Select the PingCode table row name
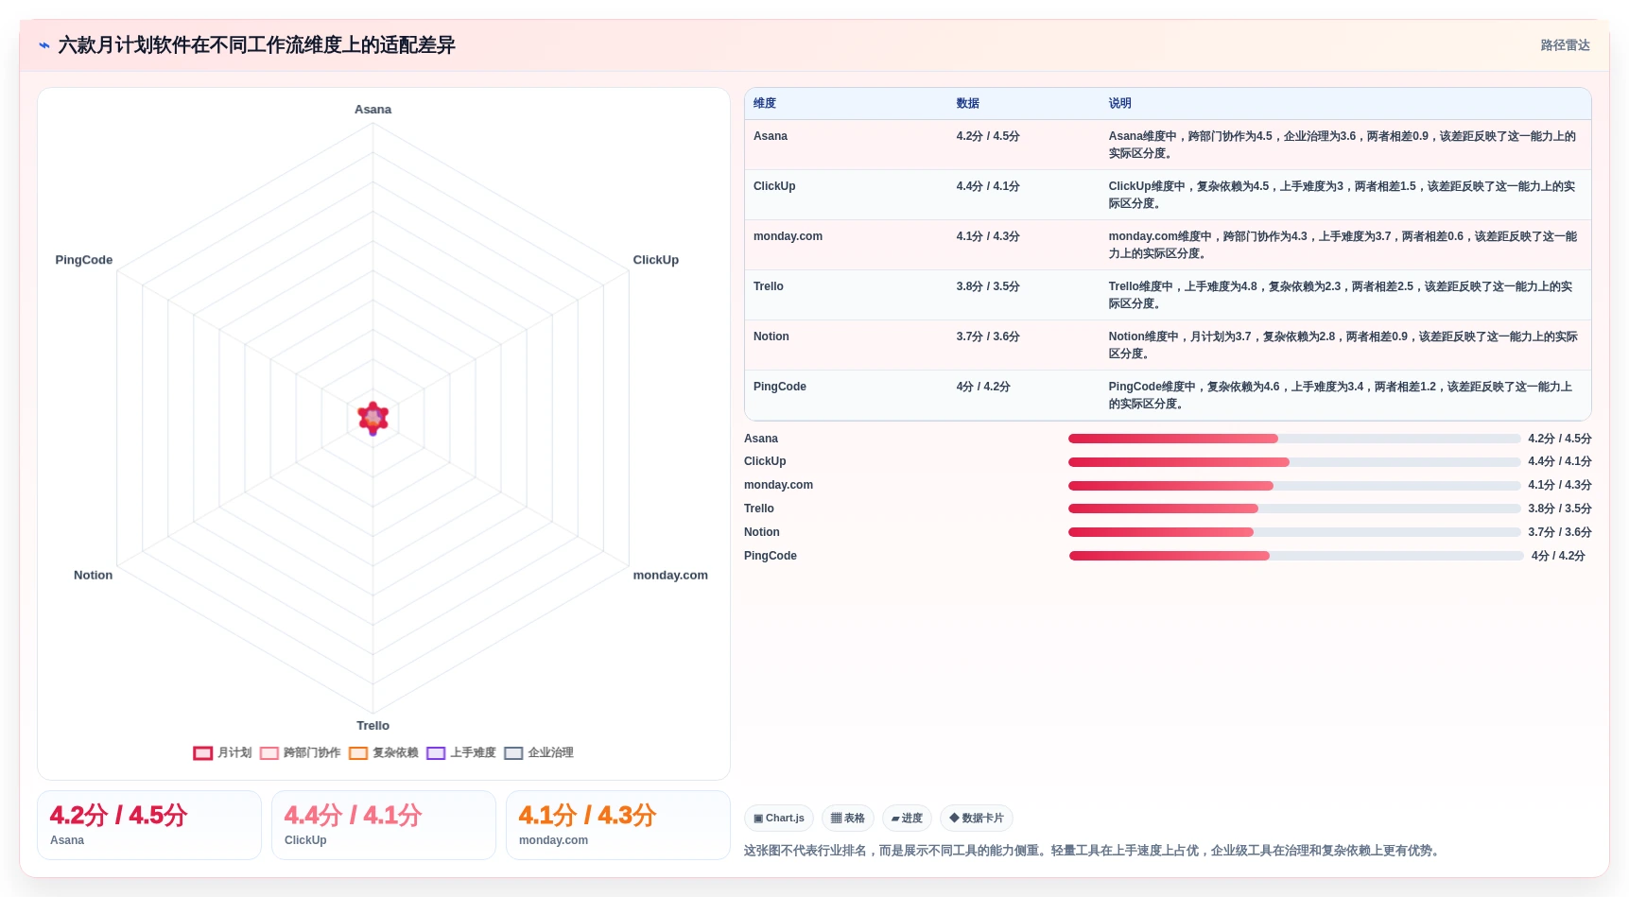1629x897 pixels. [x=780, y=387]
